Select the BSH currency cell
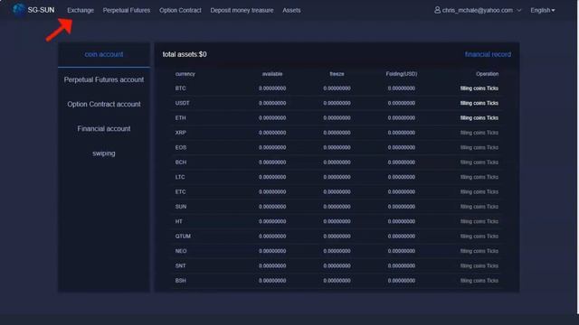Screen dimensions: 579x325 [x=181, y=281]
